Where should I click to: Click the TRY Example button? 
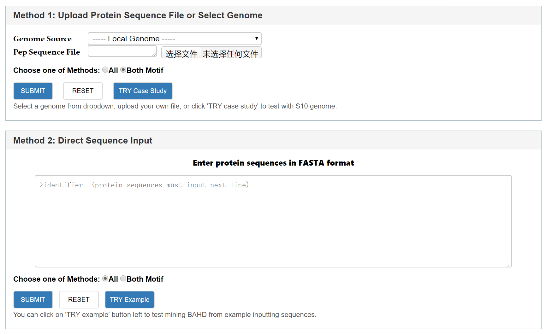click(129, 300)
